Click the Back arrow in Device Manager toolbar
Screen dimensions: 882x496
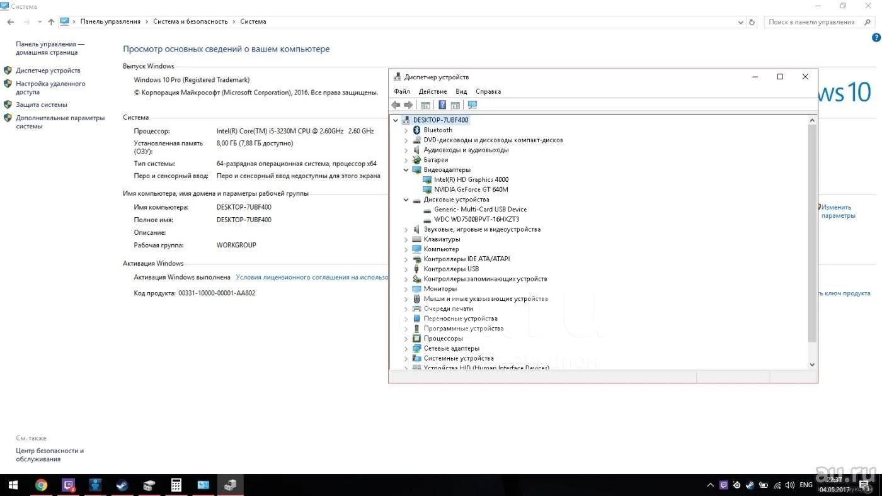[396, 105]
